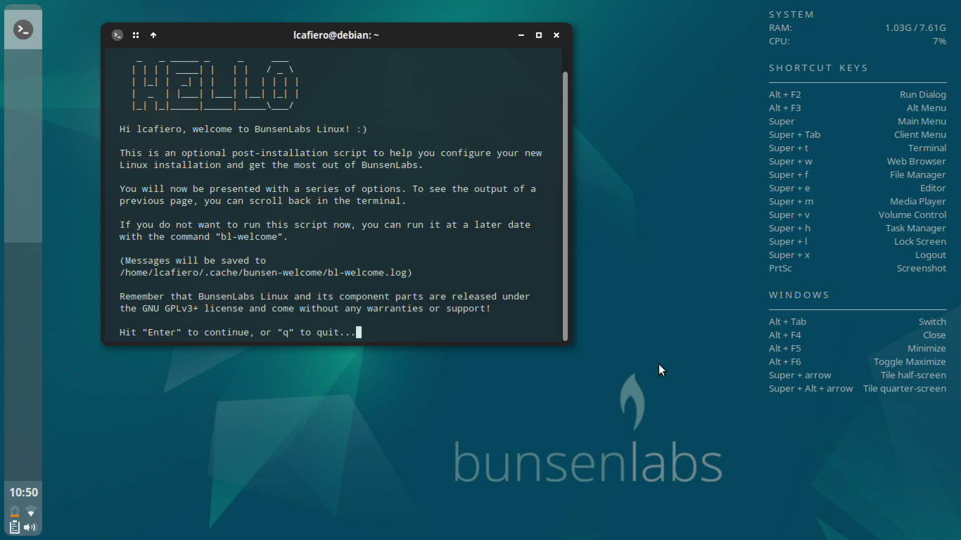
Task: Click the bl-welcome.log path line in terminal
Action: pyautogui.click(x=266, y=273)
